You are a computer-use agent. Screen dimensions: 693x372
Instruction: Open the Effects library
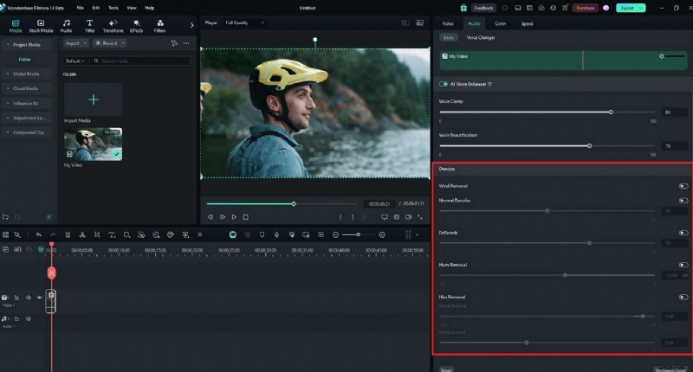(136, 26)
